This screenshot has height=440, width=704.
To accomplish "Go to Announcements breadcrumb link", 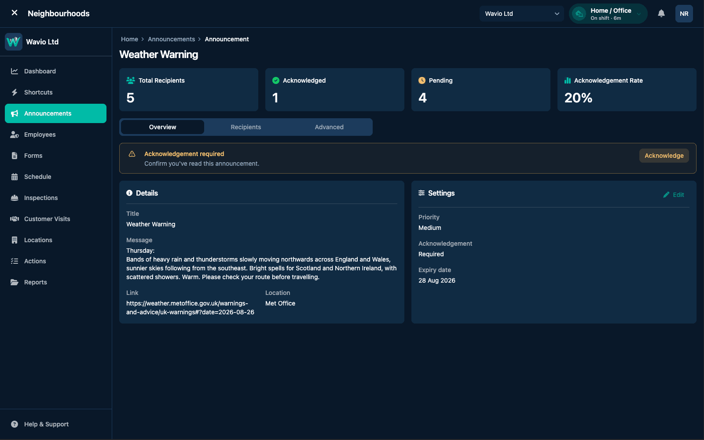I will click(x=171, y=39).
